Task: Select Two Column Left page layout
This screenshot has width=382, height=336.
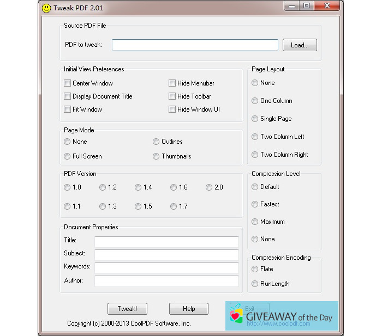Action: pyautogui.click(x=255, y=137)
